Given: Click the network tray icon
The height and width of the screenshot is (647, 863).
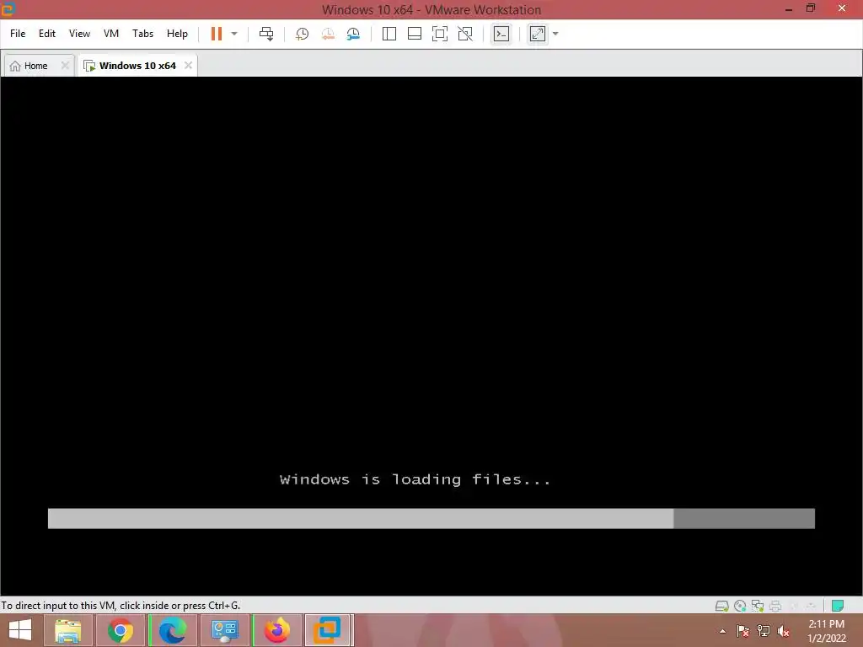Looking at the screenshot, I should 764,631.
